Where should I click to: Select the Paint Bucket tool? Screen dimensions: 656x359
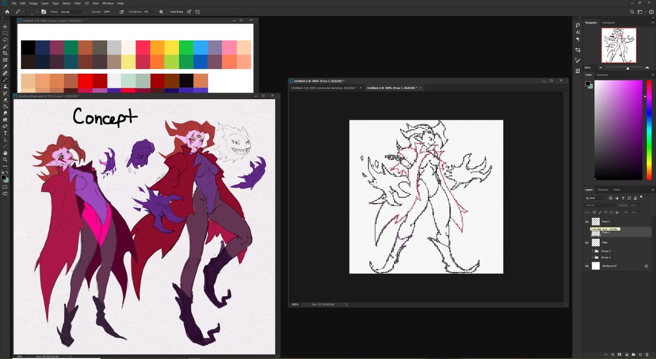point(5,106)
